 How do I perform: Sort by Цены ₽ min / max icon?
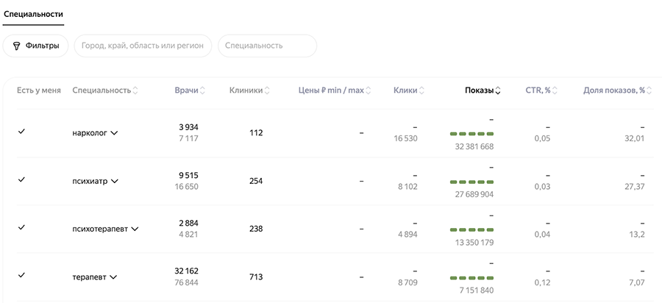[369, 90]
